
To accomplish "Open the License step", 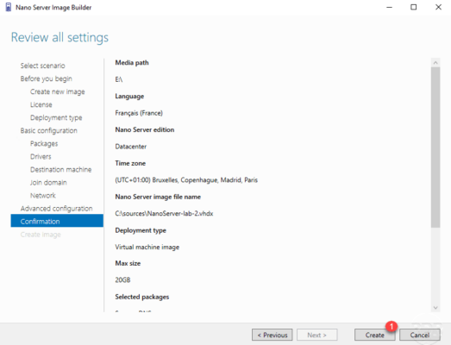I will click(41, 104).
